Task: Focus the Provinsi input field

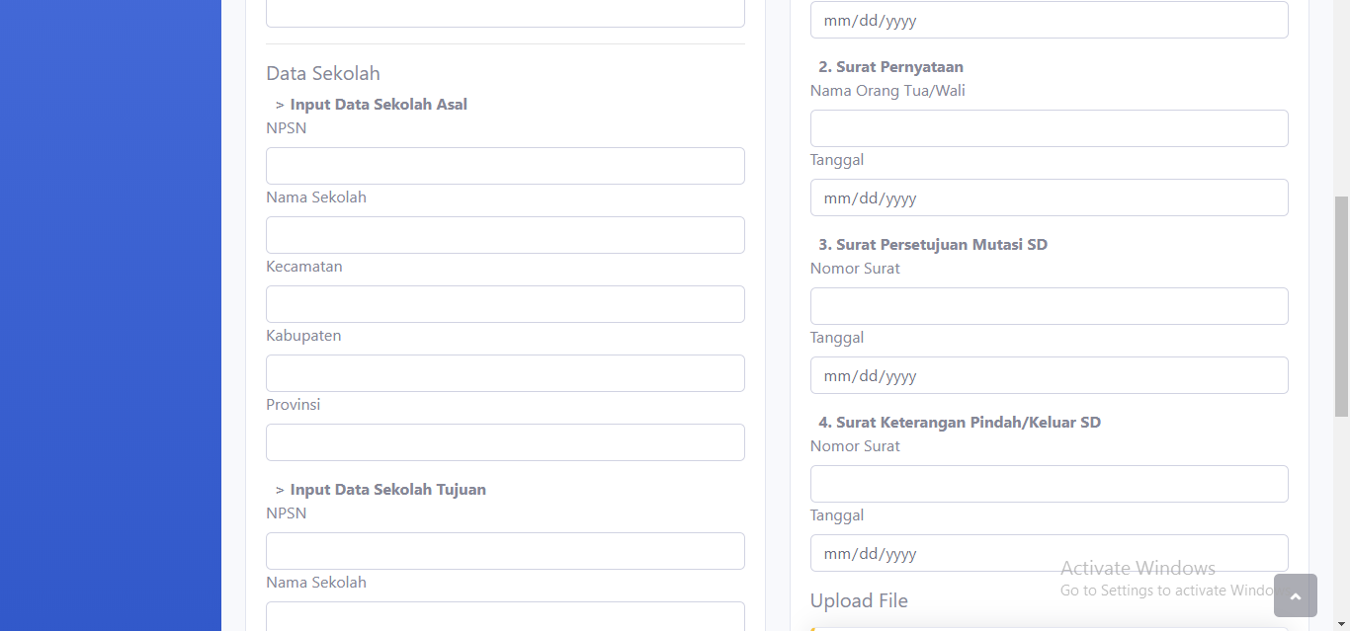Action: [x=505, y=442]
